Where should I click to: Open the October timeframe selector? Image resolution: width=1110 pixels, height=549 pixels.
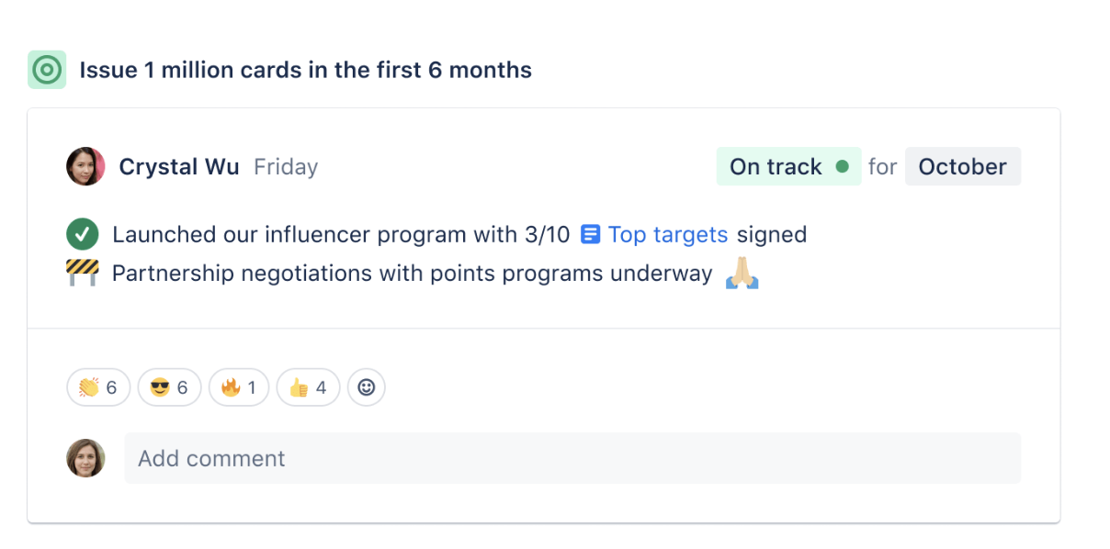(x=962, y=166)
